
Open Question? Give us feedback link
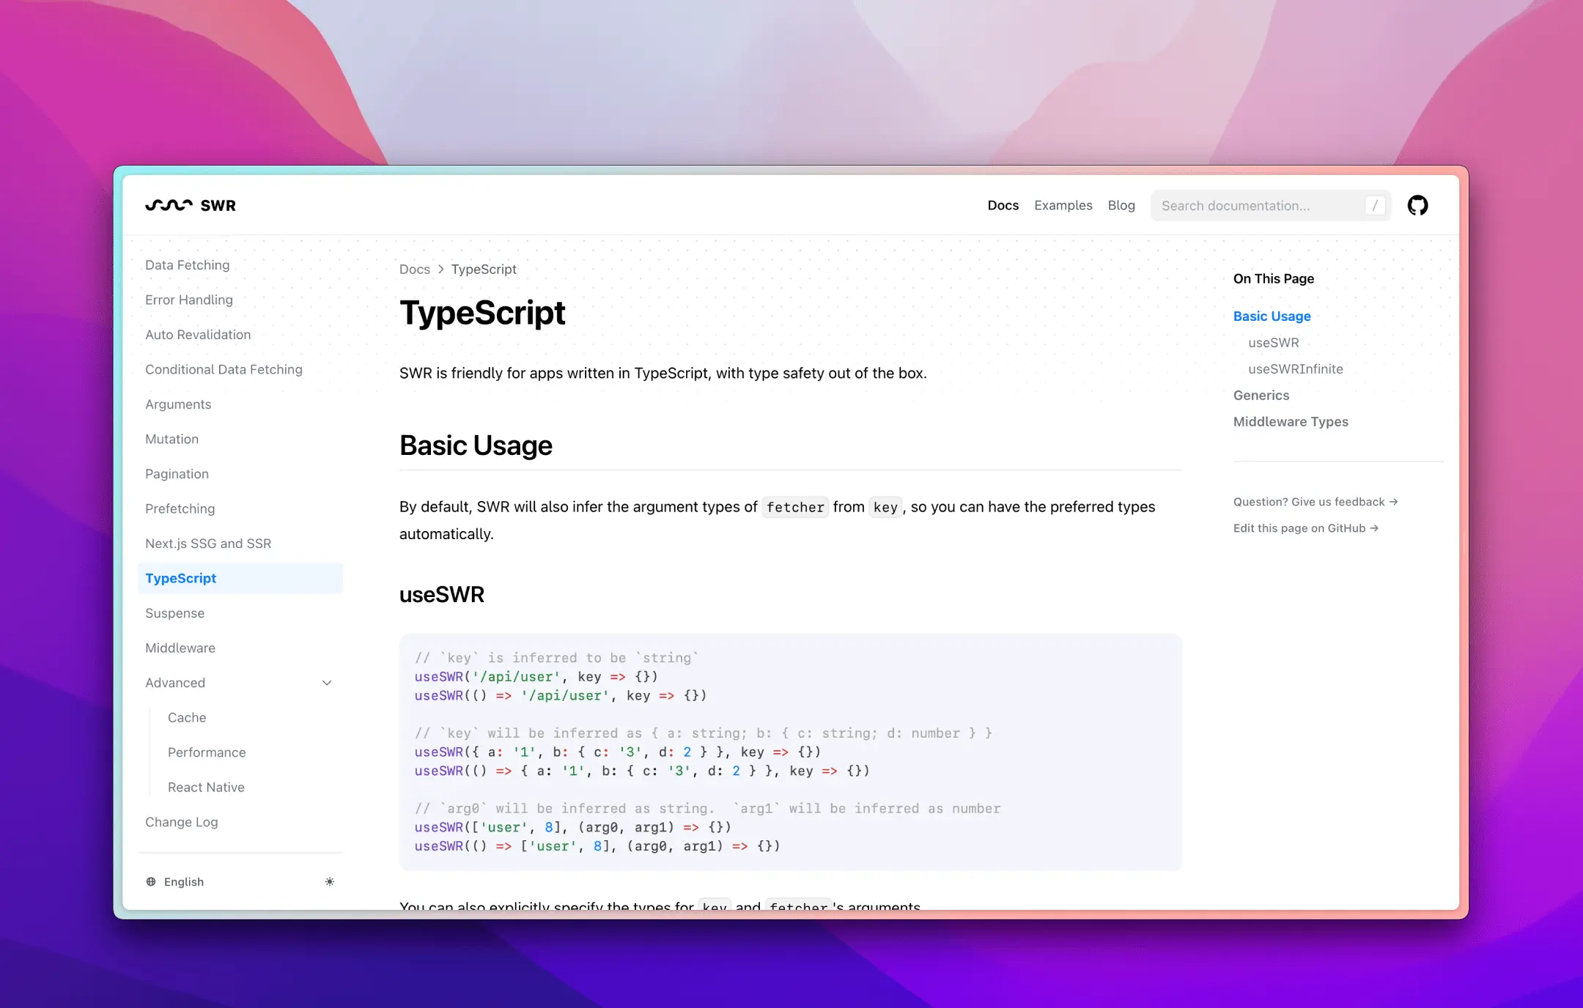point(1315,502)
